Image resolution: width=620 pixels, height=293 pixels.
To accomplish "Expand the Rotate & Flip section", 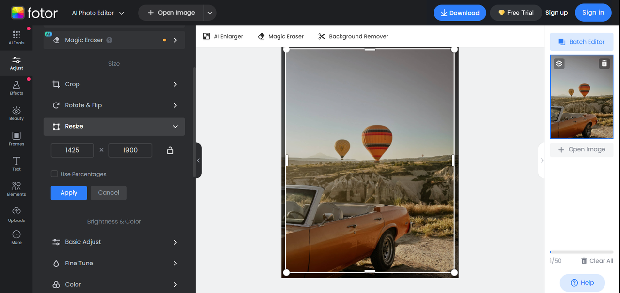I will pyautogui.click(x=114, y=105).
